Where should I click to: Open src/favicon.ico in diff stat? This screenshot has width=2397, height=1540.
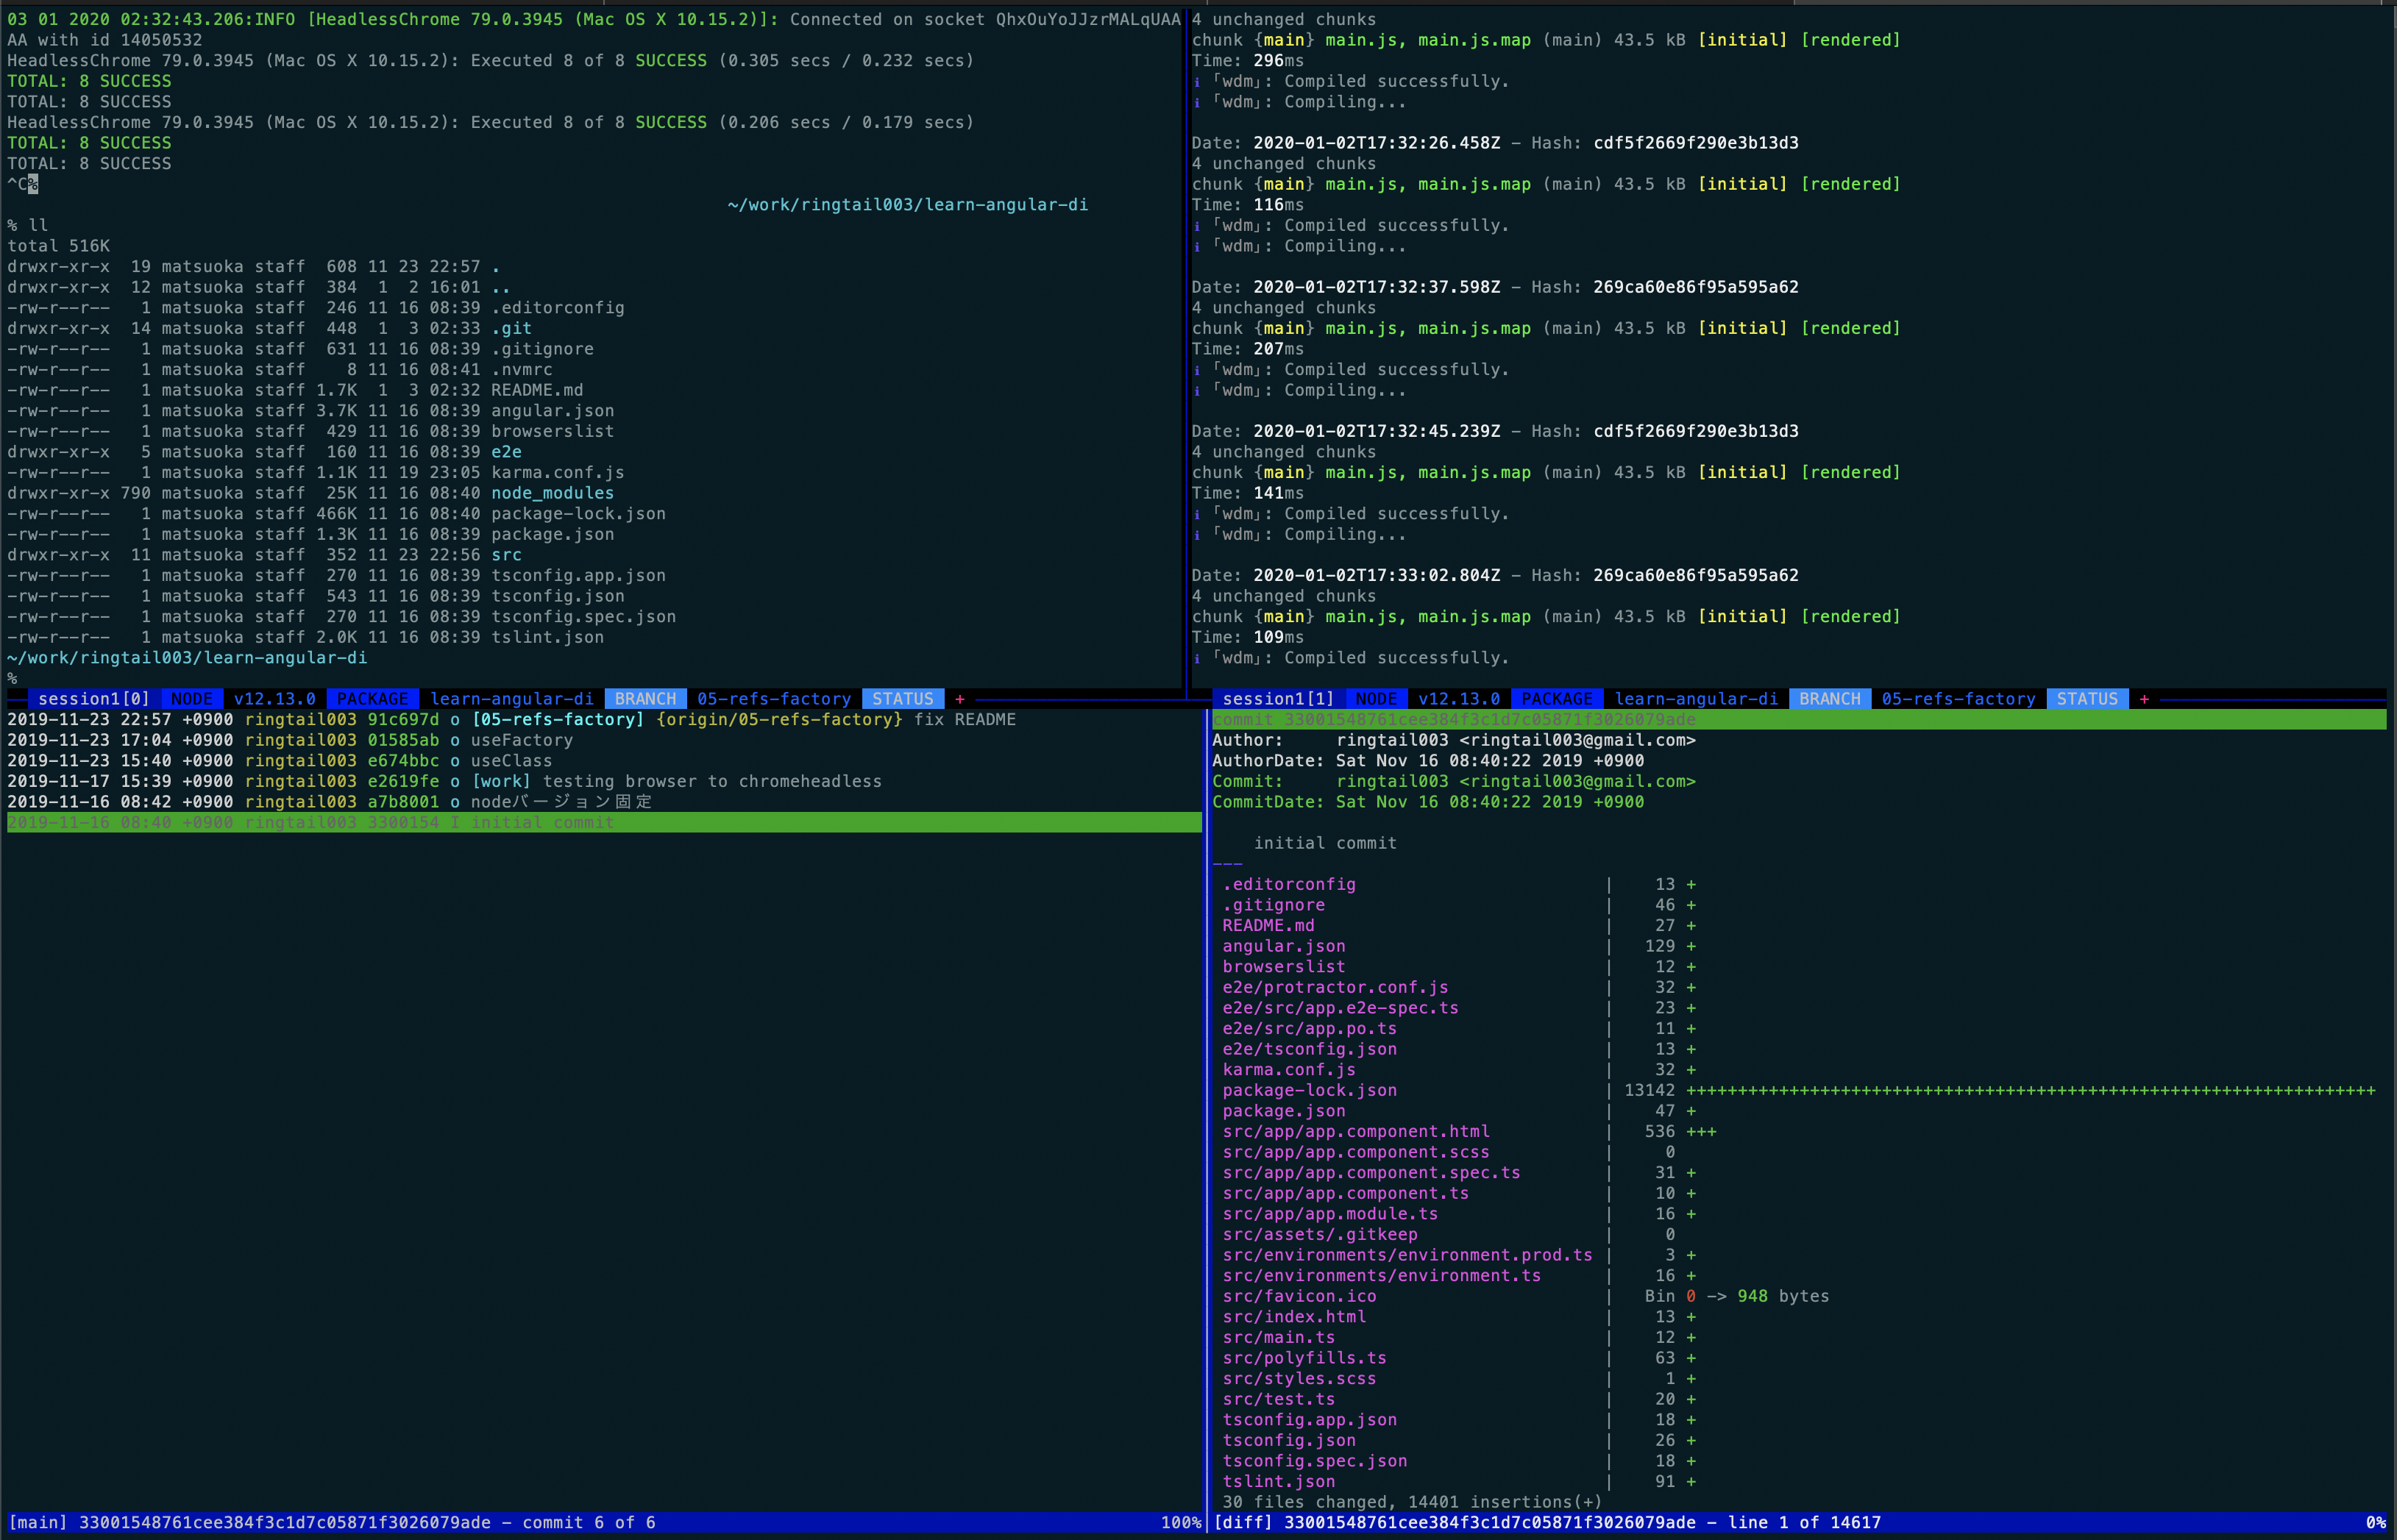tap(1299, 1296)
